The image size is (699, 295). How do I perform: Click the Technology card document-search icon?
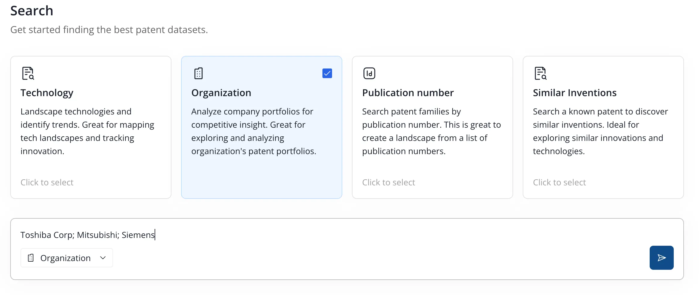coord(28,73)
